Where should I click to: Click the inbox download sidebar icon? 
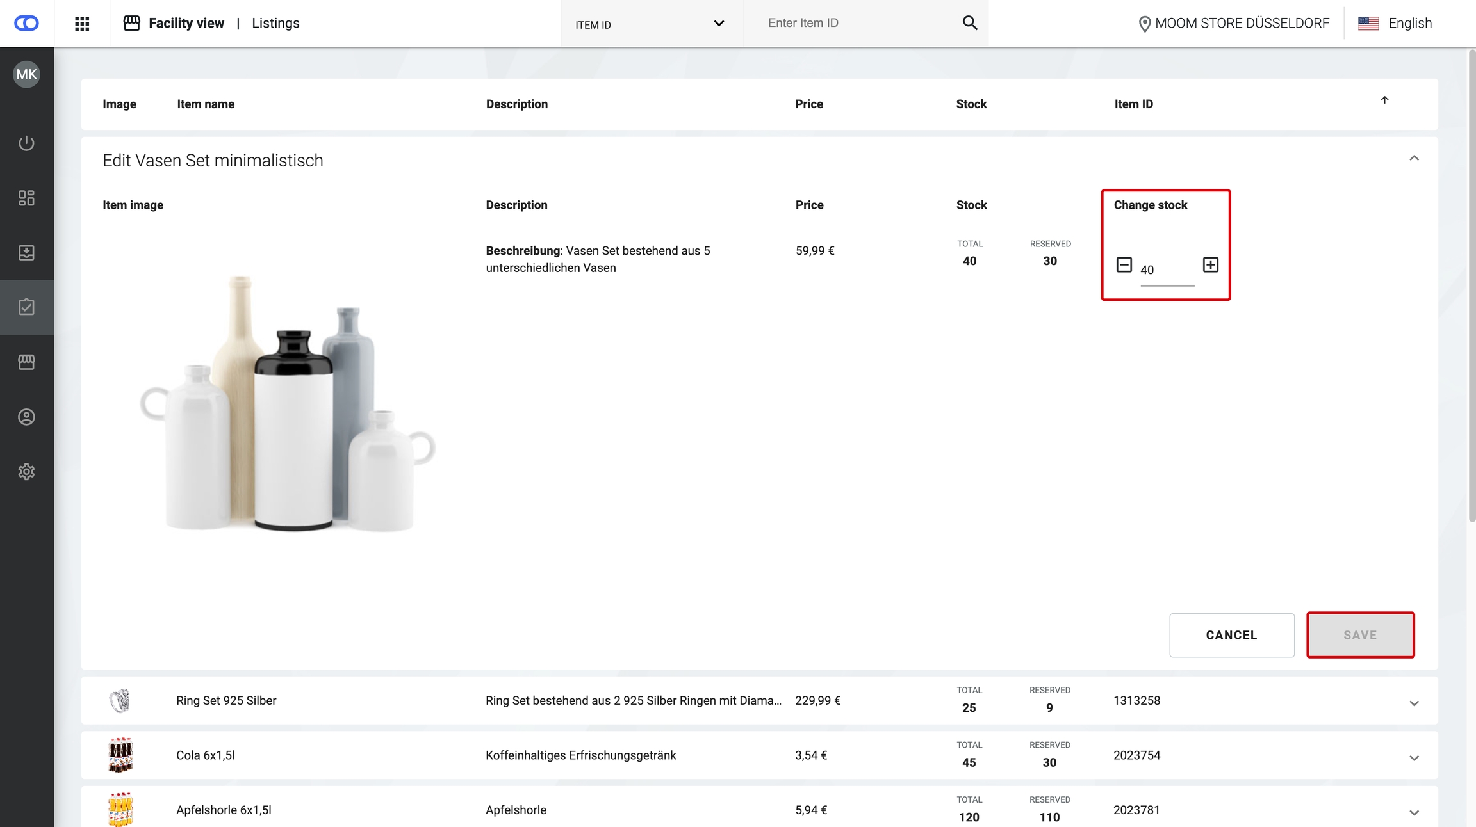coord(26,252)
